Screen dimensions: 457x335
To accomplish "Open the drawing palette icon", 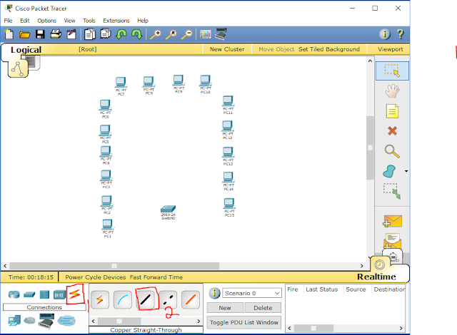I will (x=205, y=34).
